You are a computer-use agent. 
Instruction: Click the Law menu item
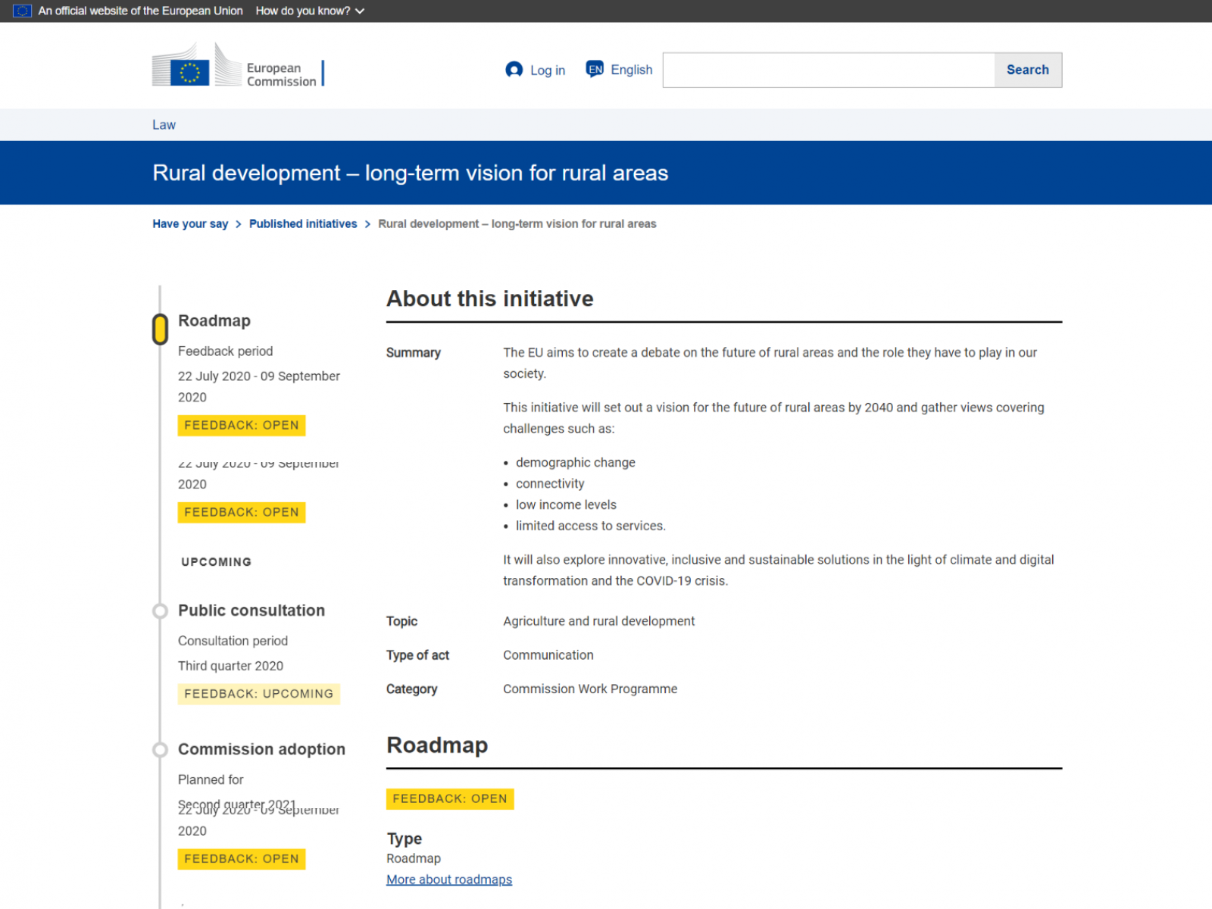[164, 125]
